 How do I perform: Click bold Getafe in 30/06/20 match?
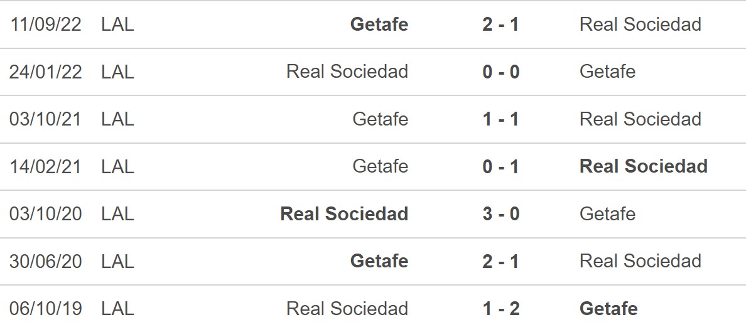379,261
